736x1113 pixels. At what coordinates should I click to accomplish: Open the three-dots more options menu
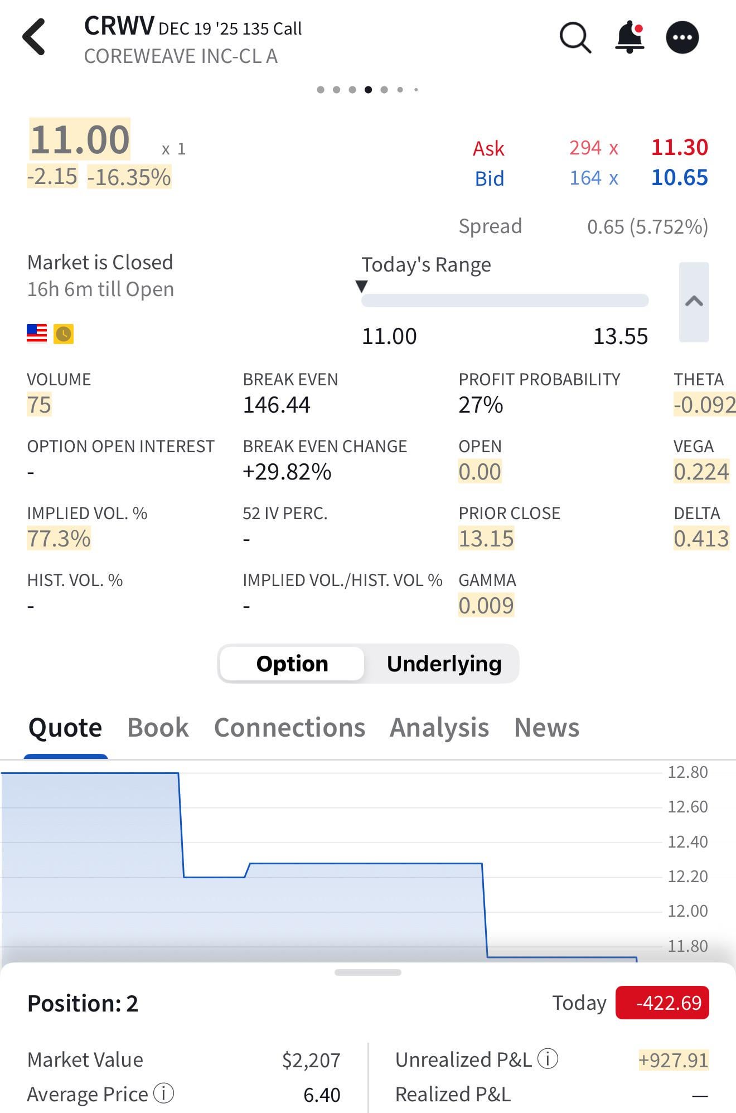coord(682,37)
